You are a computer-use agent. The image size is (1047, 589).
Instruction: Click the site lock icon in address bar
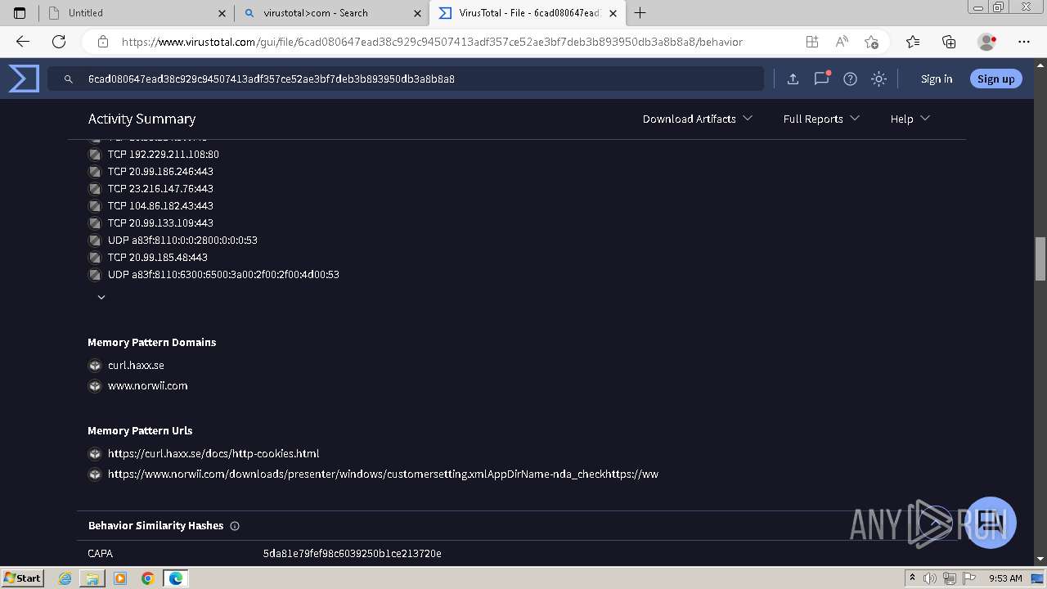[102, 42]
